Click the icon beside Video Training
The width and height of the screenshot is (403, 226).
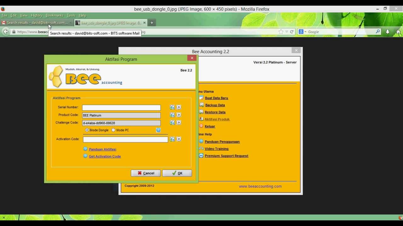[201, 148]
